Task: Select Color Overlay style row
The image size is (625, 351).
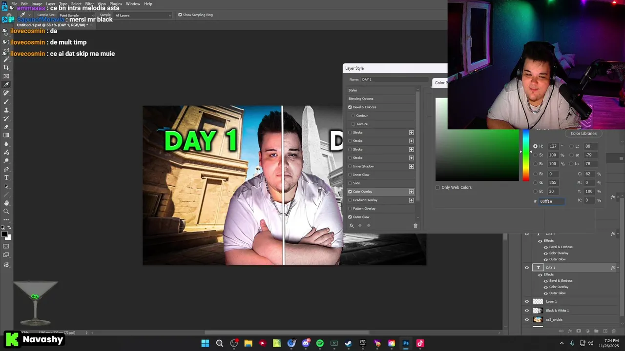Action: (381, 192)
